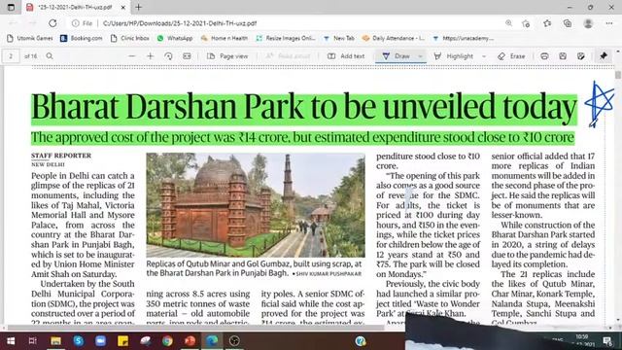Open the user profile avatar
This screenshot has height=350, width=622.
[x=588, y=23]
